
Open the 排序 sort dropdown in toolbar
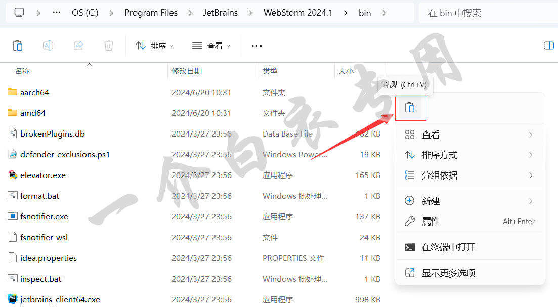click(154, 46)
